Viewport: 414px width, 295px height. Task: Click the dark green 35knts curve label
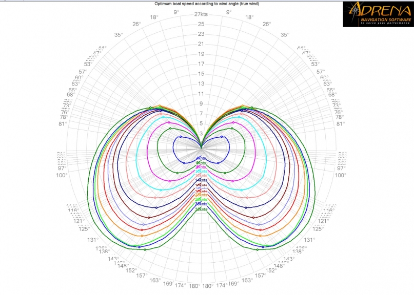point(201,209)
